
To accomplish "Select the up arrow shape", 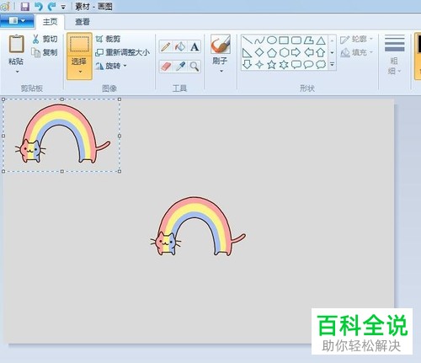I will pos(321,52).
